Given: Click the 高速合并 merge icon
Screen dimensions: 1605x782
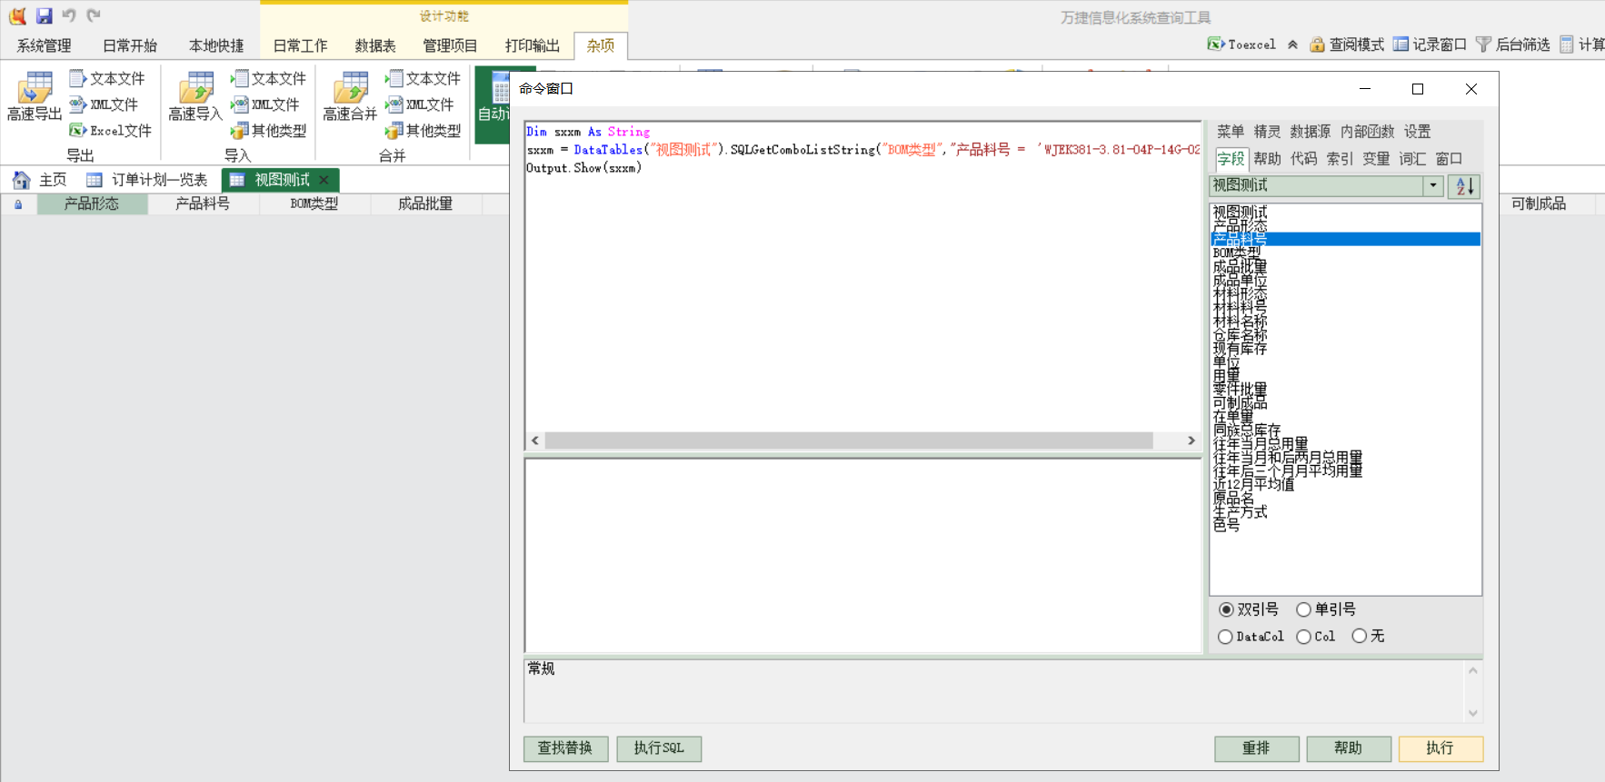Looking at the screenshot, I should click(350, 96).
